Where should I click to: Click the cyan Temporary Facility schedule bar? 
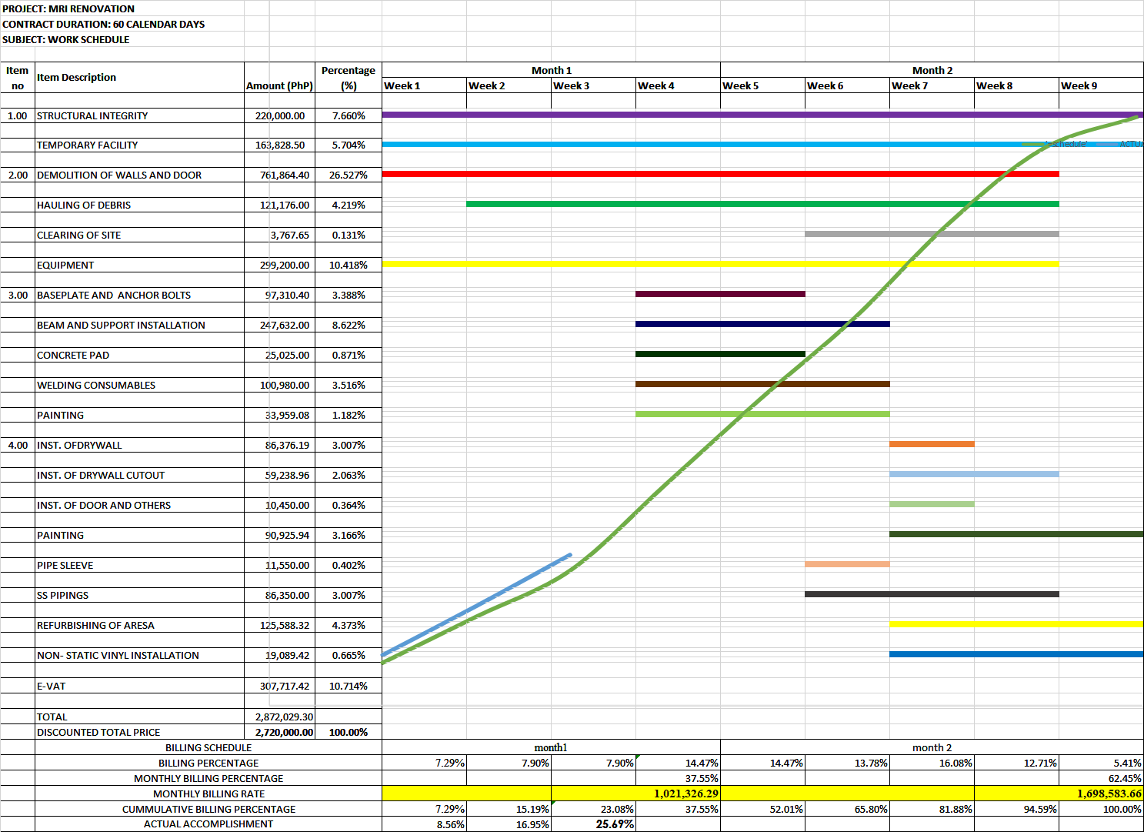coord(762,144)
